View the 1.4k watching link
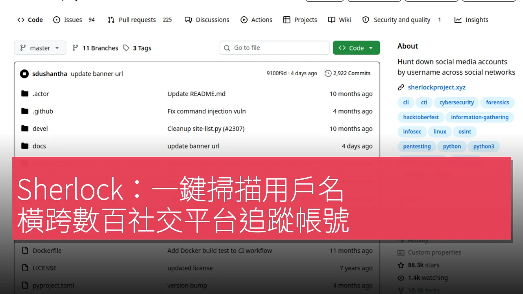Screen dimensions: 523x294 click(x=428, y=278)
